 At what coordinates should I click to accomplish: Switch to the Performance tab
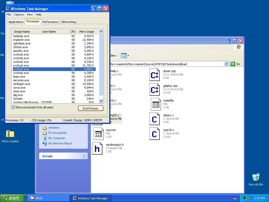click(x=50, y=22)
